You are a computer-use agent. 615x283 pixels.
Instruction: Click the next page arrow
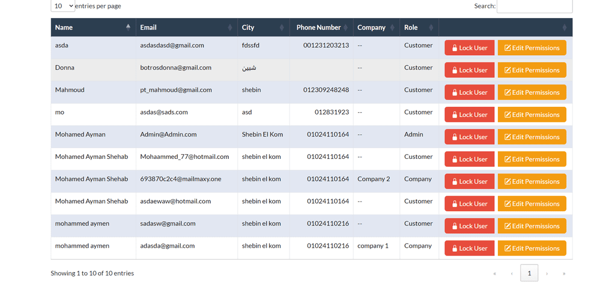(x=547, y=273)
